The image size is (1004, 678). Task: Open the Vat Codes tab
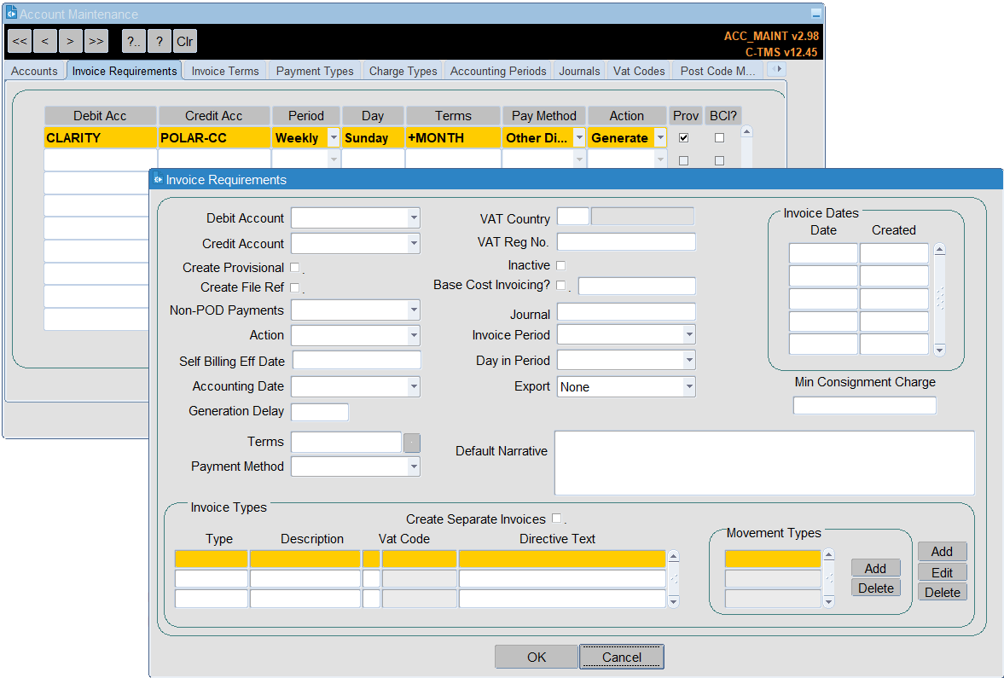(x=639, y=71)
